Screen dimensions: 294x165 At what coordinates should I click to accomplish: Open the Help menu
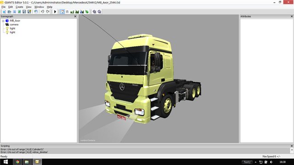50,7
